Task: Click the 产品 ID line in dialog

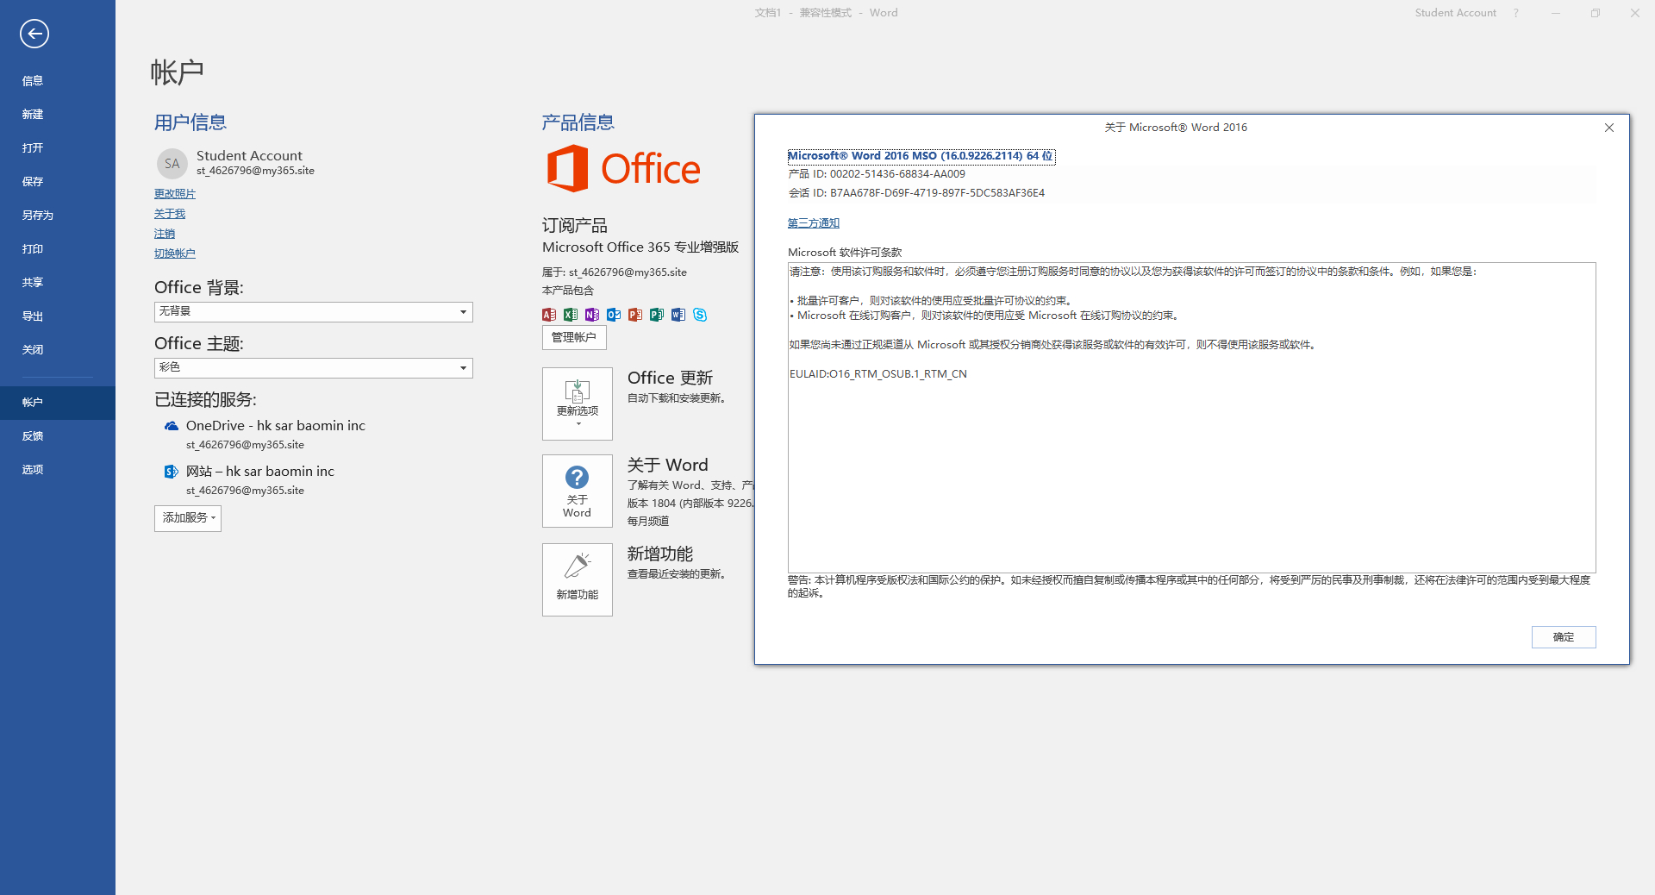Action: (877, 174)
